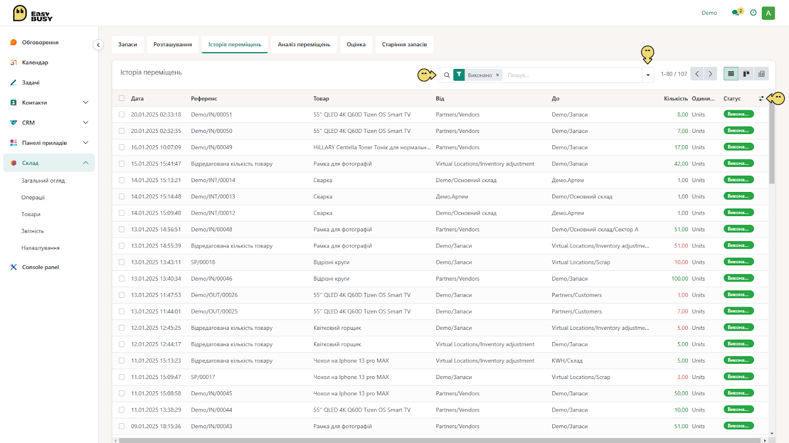Check the Demo/IN/00051 row checkbox

[x=122, y=114]
